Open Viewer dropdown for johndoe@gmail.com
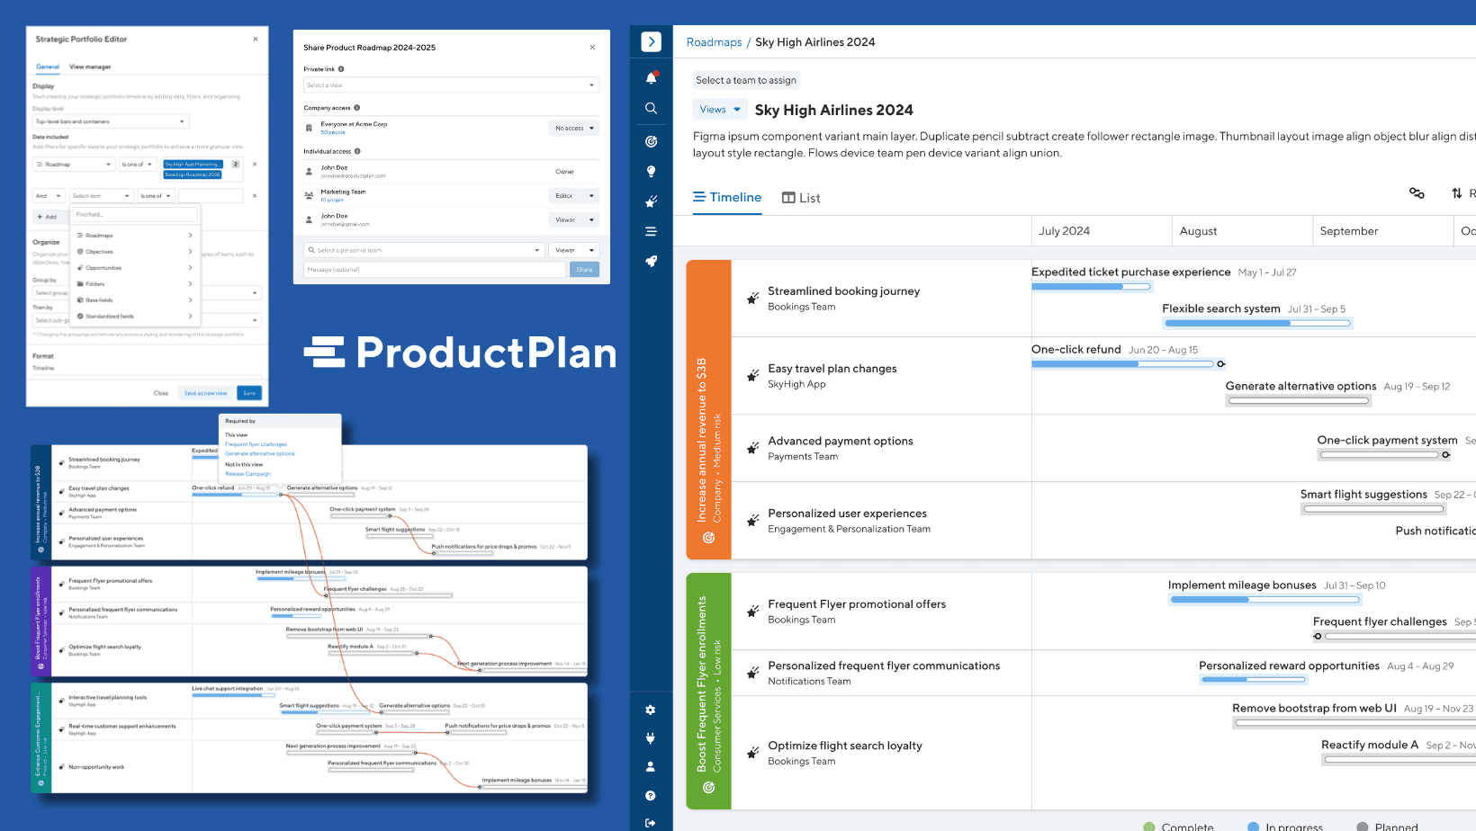The height and width of the screenshot is (831, 1476). 573,220
